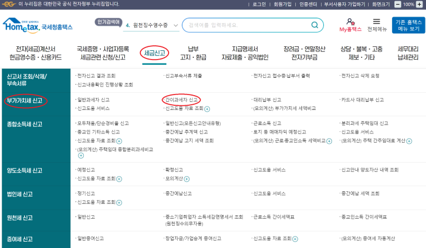426x248 pixels.
Task: Open 전자신고 결과 조회 link
Action: (x=96, y=76)
